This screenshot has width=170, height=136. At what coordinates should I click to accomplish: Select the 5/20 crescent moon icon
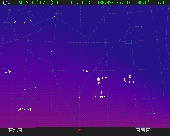point(96,96)
